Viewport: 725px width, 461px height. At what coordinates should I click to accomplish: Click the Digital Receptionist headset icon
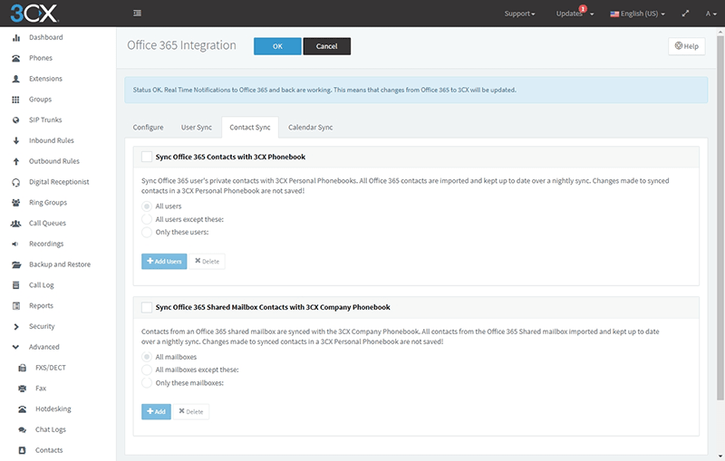point(16,182)
